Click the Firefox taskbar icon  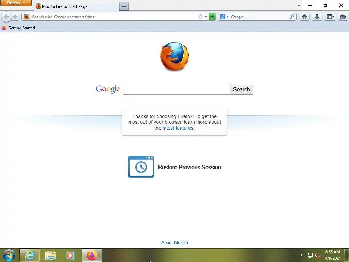92,255
